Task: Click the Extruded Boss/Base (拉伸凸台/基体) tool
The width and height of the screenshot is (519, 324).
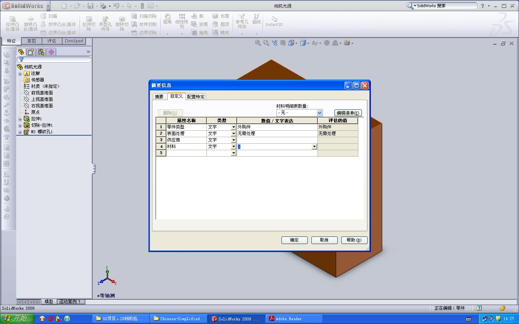Action: (13, 23)
